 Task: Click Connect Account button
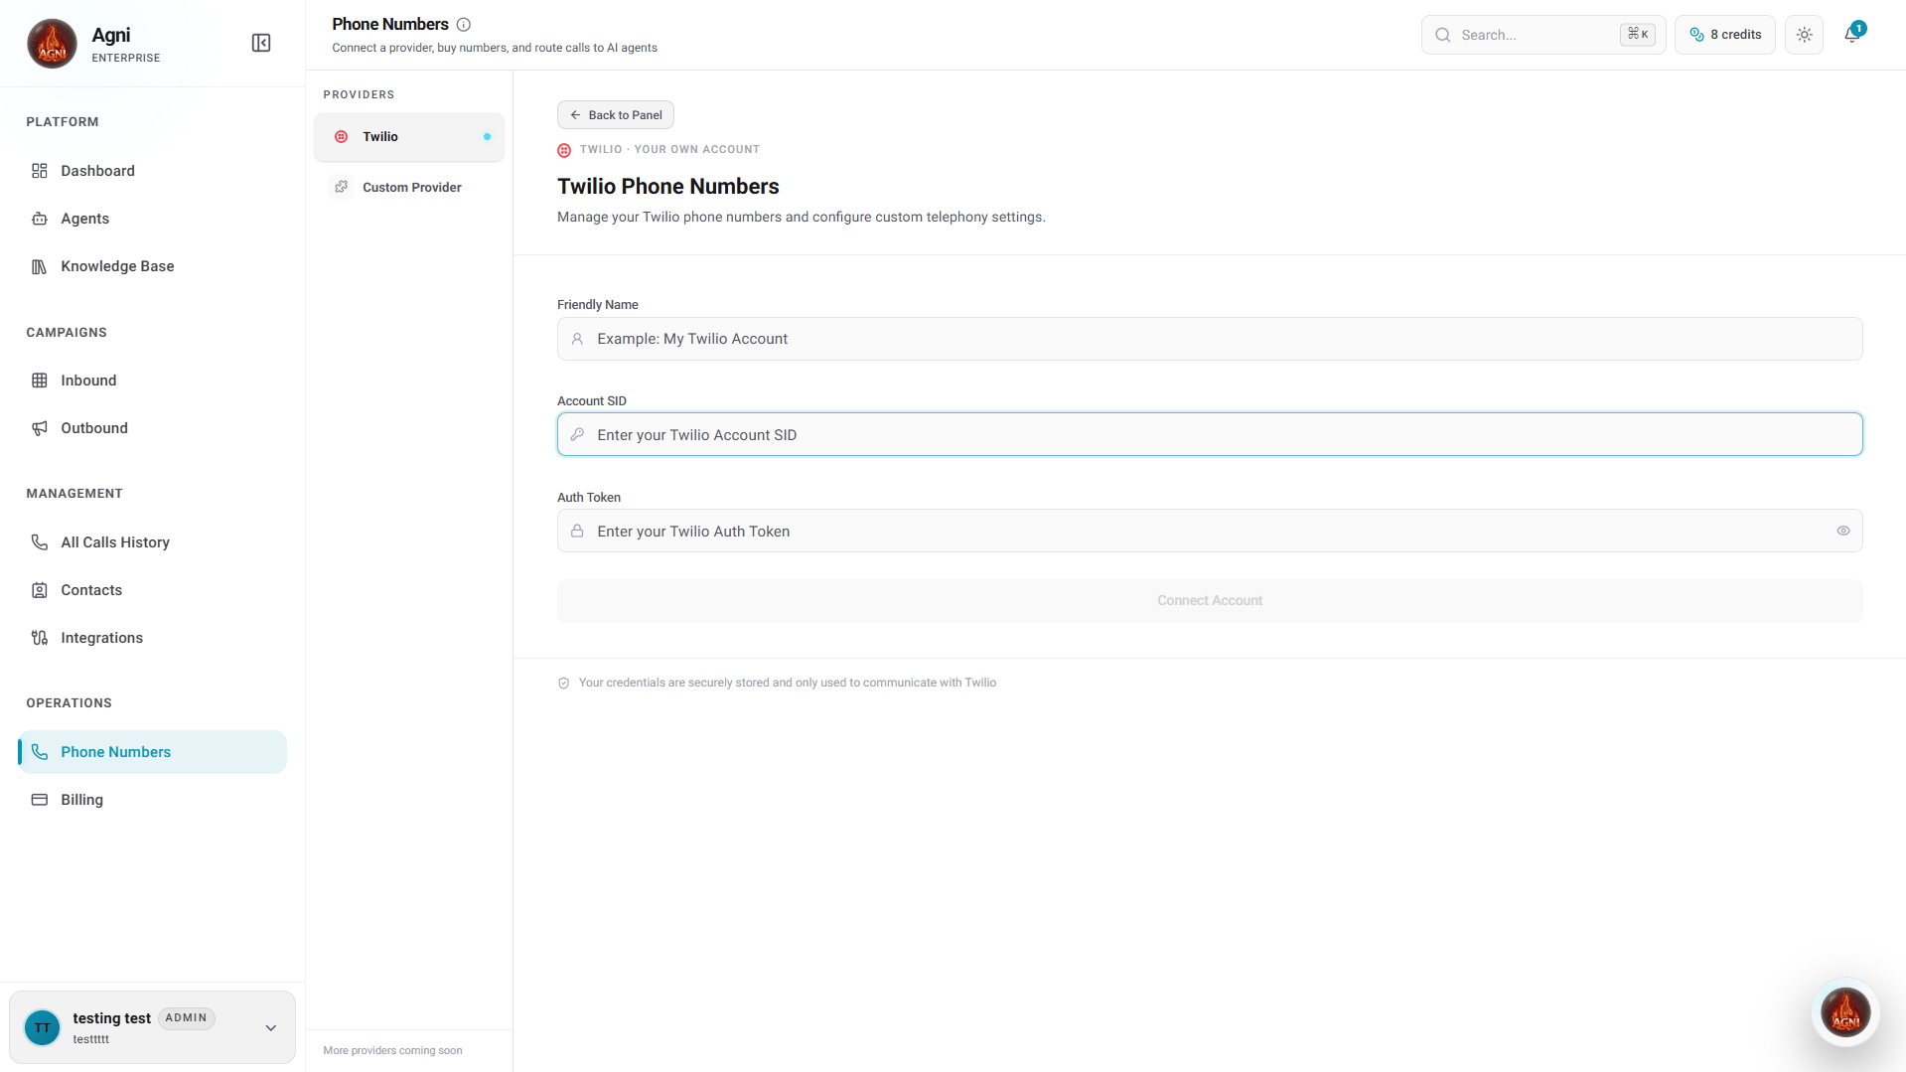click(1210, 601)
